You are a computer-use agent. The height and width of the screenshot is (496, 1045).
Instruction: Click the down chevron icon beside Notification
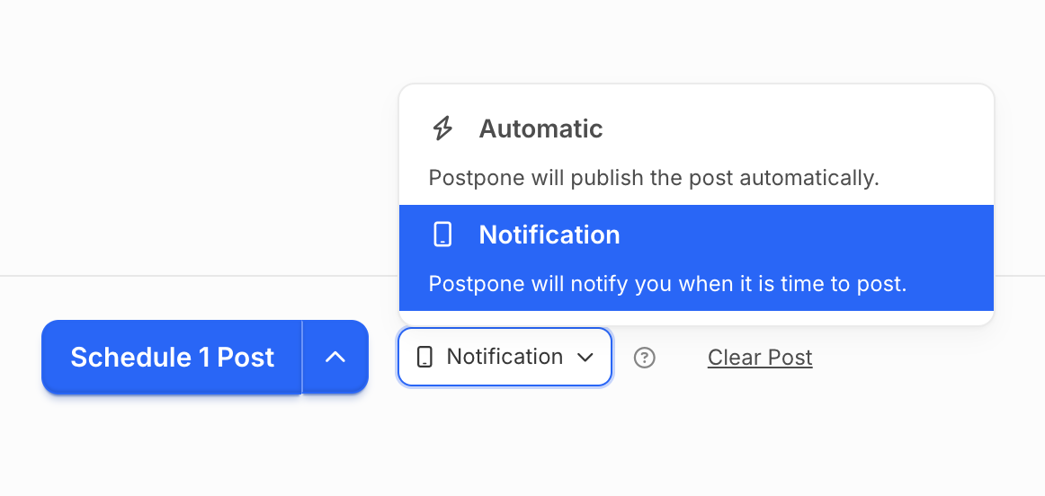[x=585, y=358]
